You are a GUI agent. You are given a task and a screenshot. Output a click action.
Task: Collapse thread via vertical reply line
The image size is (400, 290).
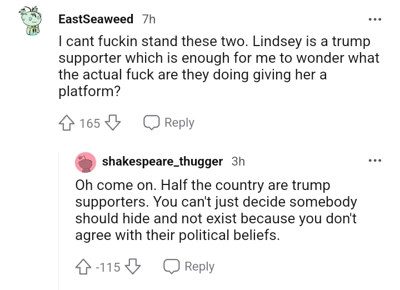[59, 221]
